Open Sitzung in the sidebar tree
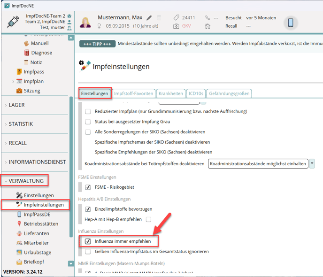Image resolution: width=323 pixels, height=277 pixels. click(31, 91)
